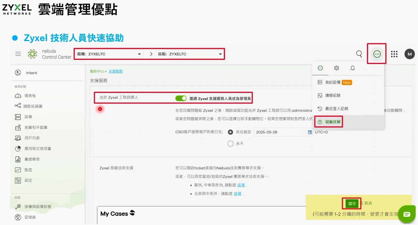418x225 pixels.
Task: Click the 支援服務 breadcrumb link
Action: tap(115, 71)
